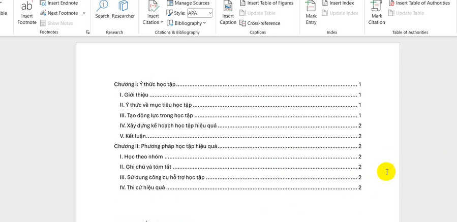
Task: Click page number 1 of the Chương I entry
Action: pos(360,84)
